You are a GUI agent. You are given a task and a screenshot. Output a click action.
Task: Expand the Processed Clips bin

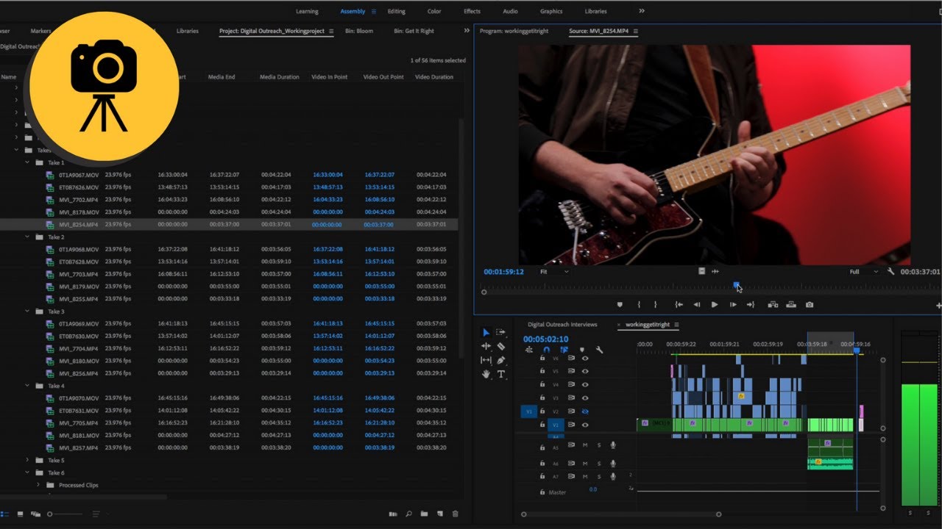pos(38,485)
